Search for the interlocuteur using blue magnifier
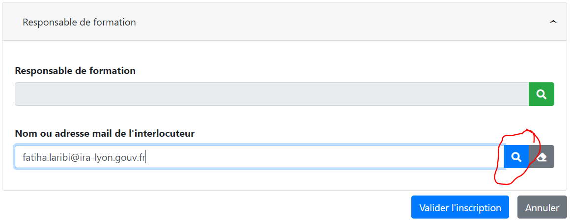Viewport: 571px width, 221px height. (516, 157)
